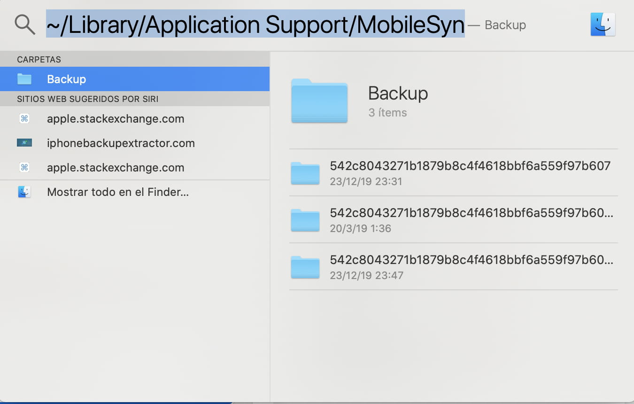This screenshot has width=634, height=404.
Task: Click the small Backup folder icon under Carpetas
Action: coord(24,79)
